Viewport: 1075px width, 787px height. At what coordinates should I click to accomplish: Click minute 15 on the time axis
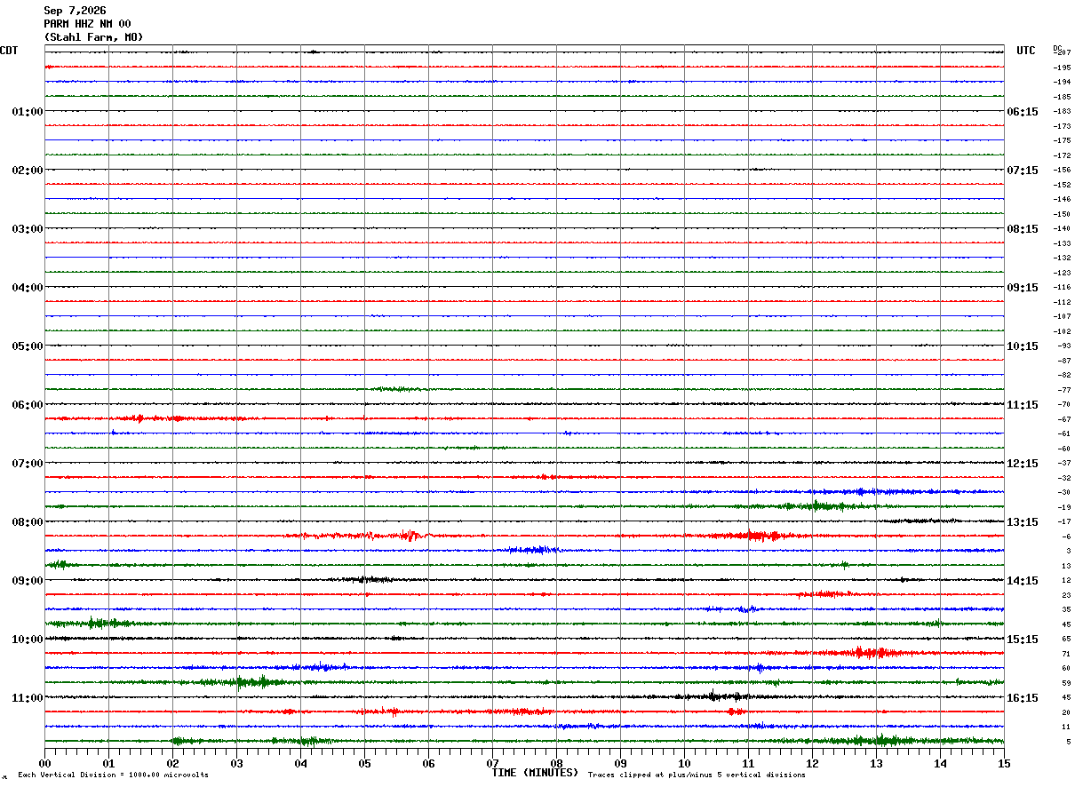(1004, 763)
